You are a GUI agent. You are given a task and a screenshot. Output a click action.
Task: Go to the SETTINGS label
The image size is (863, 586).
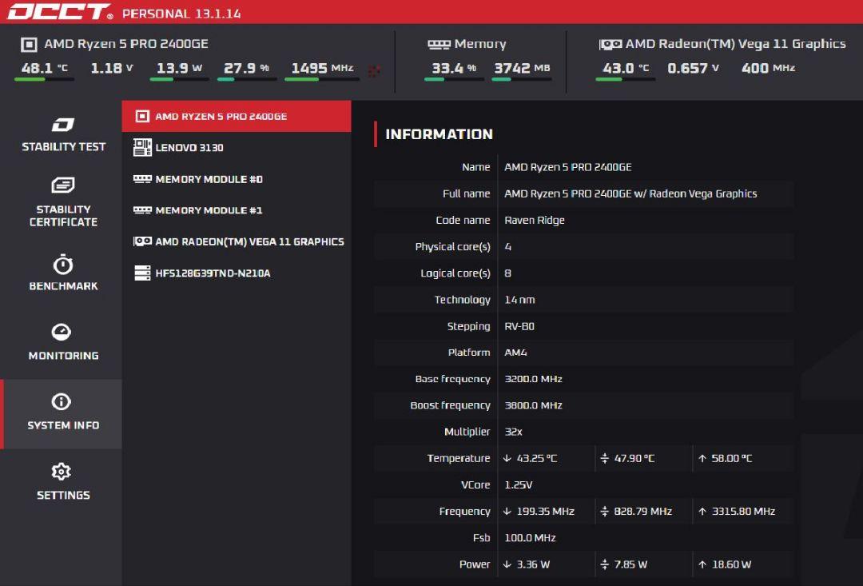click(63, 495)
